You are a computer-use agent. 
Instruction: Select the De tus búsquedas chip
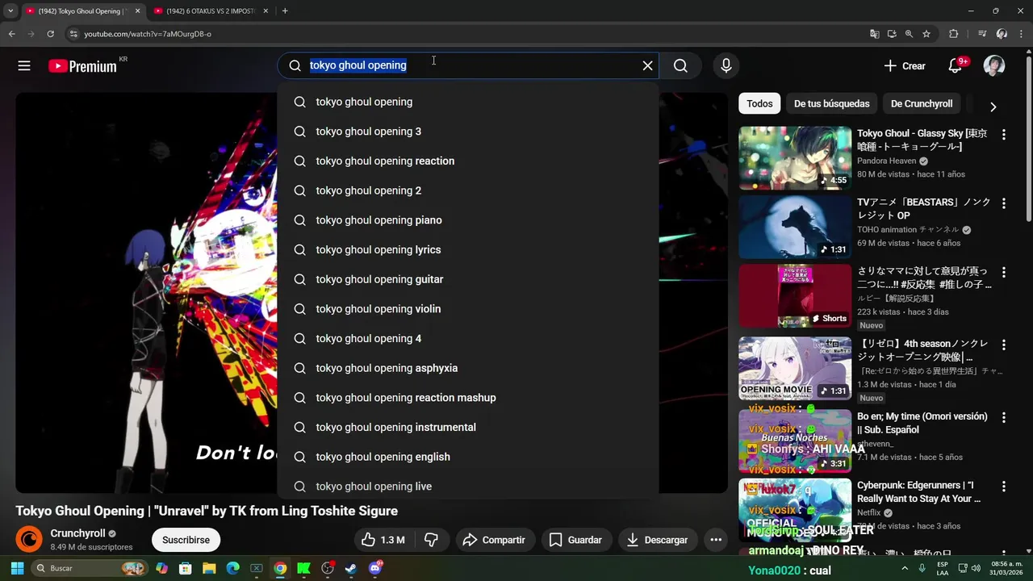831,103
